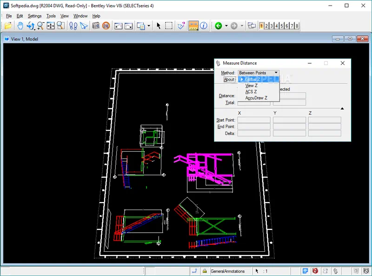The width and height of the screenshot is (372, 276).
Task: Toggle view 2 in view group
Action: tap(266, 26)
